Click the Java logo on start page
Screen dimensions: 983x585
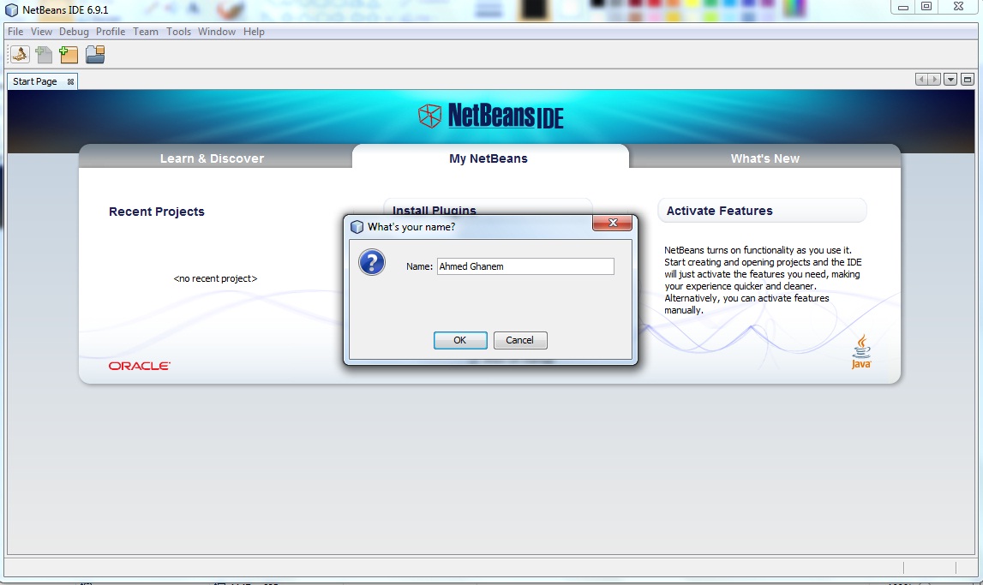861,351
